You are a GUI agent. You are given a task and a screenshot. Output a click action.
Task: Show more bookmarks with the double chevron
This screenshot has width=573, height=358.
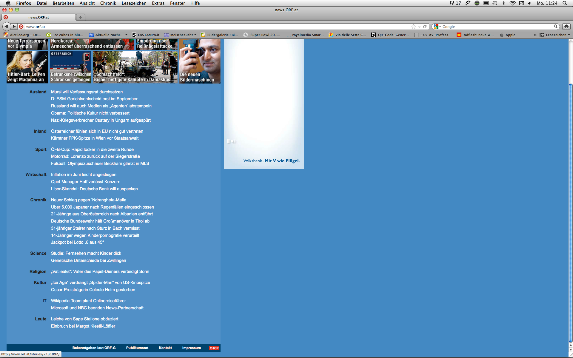535,35
